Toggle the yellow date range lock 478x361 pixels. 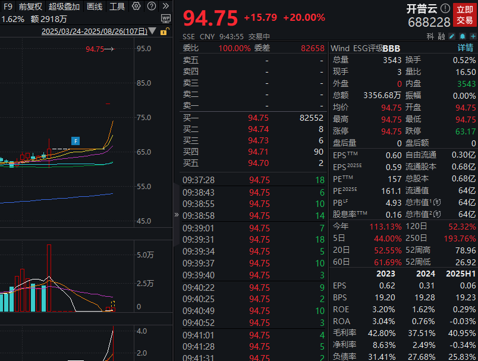click(x=164, y=31)
